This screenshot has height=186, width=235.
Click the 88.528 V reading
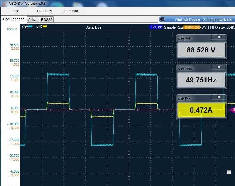point(201,50)
